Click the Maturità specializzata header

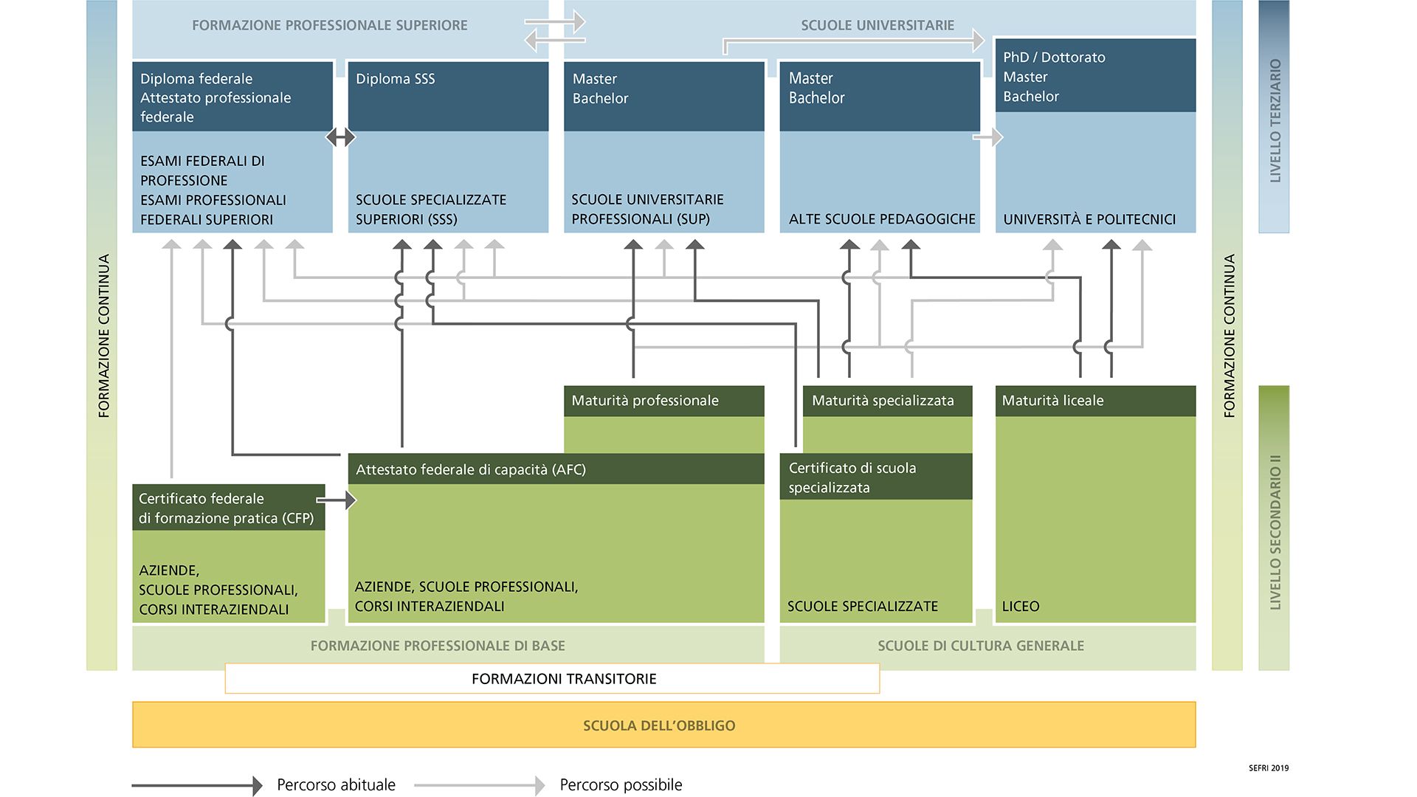pyautogui.click(x=887, y=401)
